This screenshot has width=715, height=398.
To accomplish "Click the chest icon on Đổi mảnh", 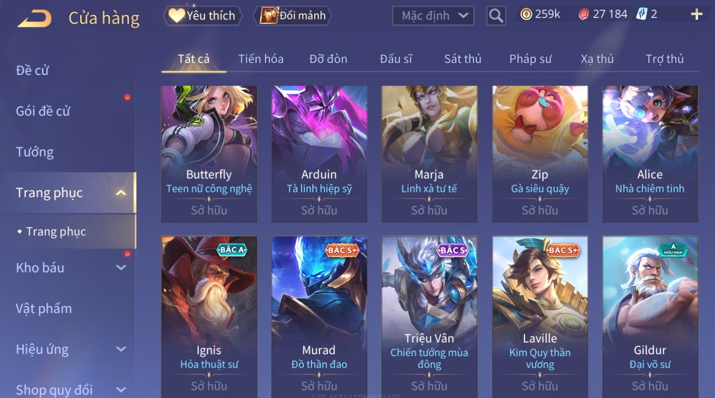I will (269, 16).
